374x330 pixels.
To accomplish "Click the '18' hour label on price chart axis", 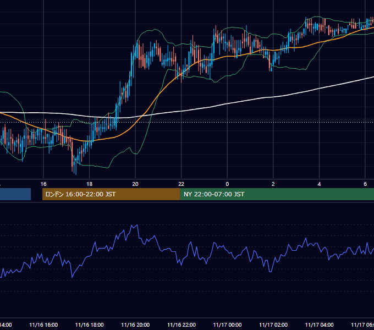I will click(x=89, y=184).
